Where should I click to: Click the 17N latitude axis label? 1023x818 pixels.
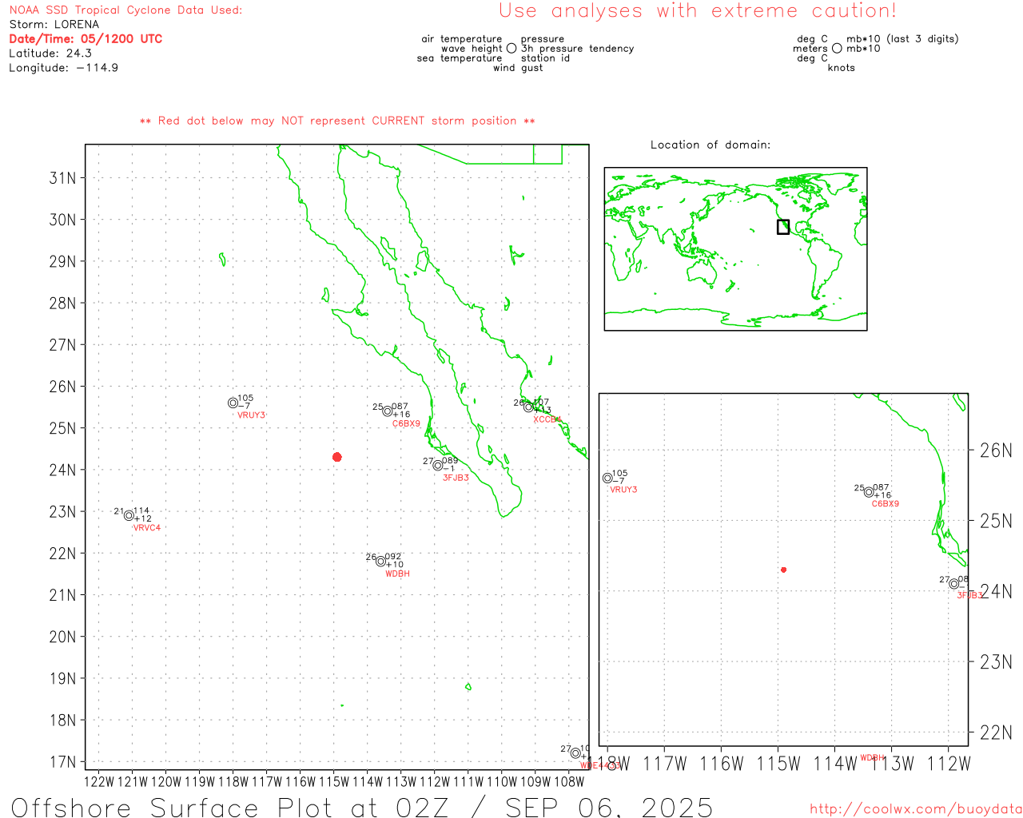tap(63, 762)
